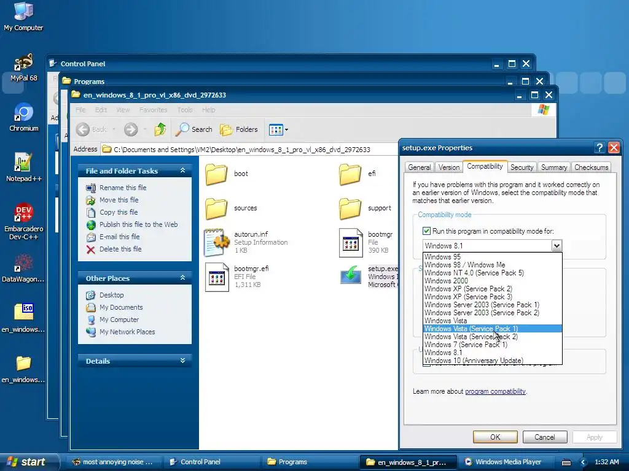
Task: Select the en_windows folder on desktop
Action: tap(23, 369)
